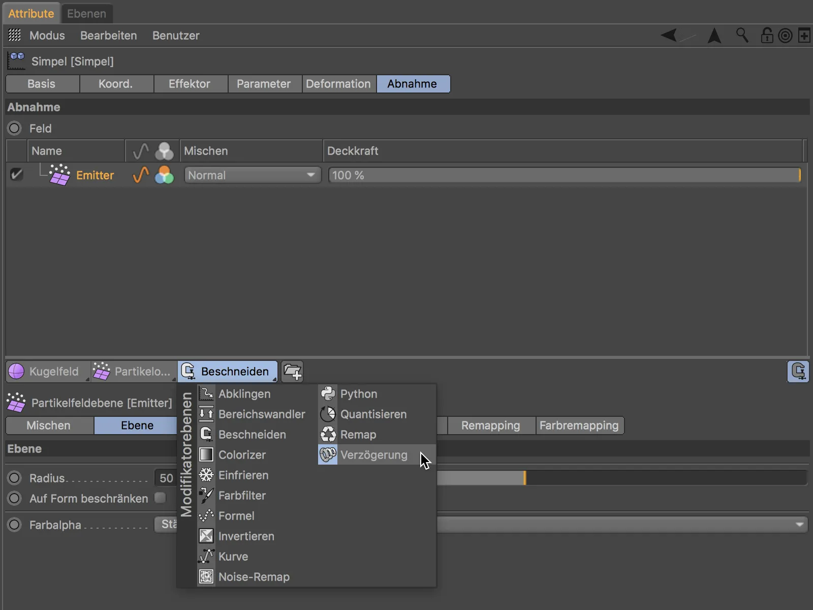Image resolution: width=813 pixels, height=610 pixels.
Task: Toggle the Emitter value curve icon
Action: pos(141,175)
